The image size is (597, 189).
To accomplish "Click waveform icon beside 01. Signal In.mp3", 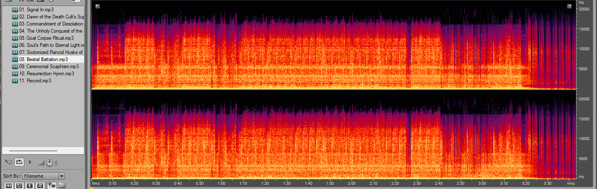I will pyautogui.click(x=15, y=10).
